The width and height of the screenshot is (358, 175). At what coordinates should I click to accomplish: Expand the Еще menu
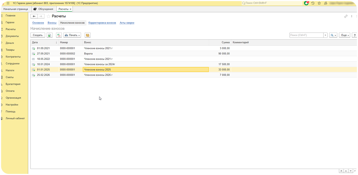pos(345,35)
